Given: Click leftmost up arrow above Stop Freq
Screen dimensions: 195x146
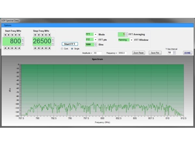Looking at the screenshot, I should (x=34, y=35).
